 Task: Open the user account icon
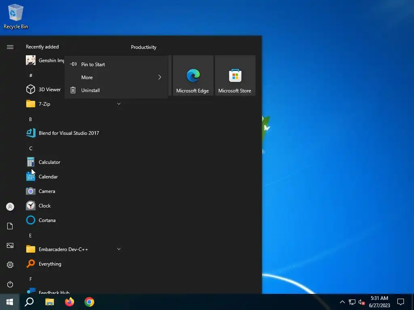pos(10,207)
